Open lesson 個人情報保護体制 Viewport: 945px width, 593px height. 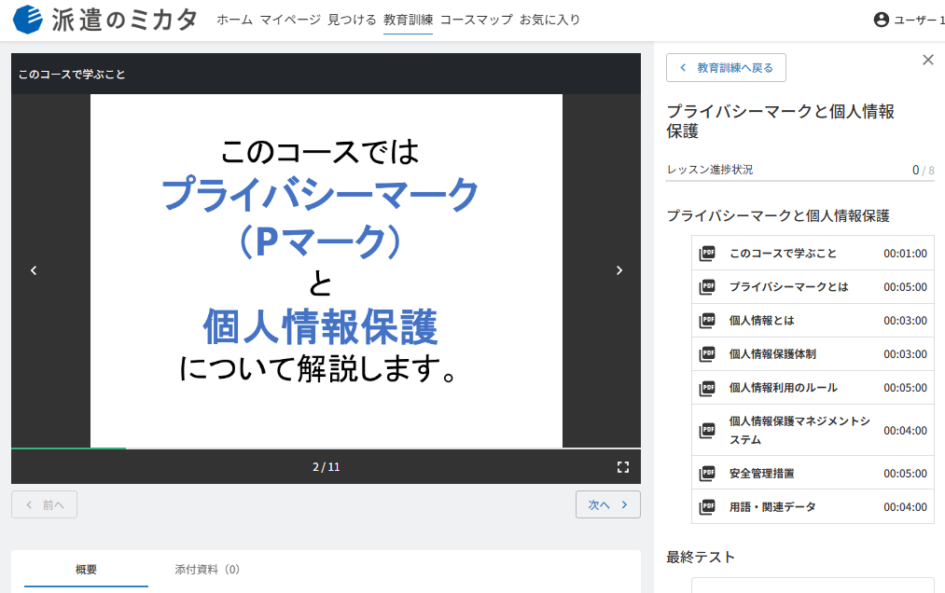tap(813, 354)
